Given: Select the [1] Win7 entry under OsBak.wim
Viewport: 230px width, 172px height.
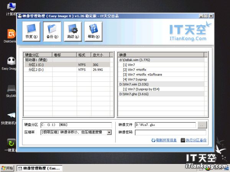Looking at the screenshot, I should click(161, 65).
